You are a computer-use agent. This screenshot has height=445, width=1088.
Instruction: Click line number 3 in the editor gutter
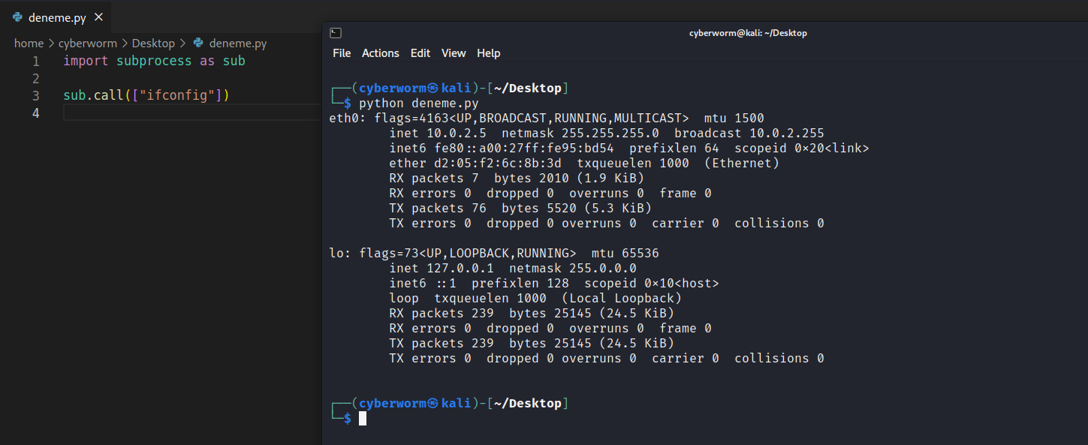point(36,96)
